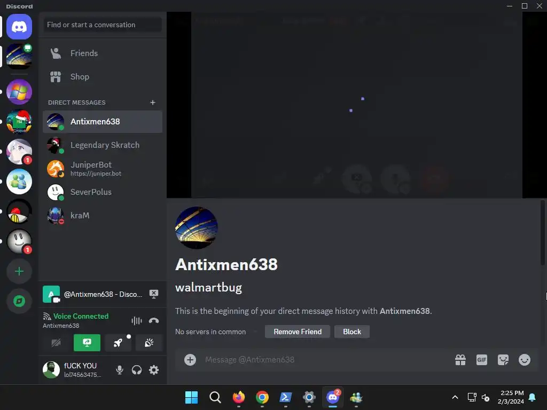Image resolution: width=547 pixels, height=410 pixels.
Task: Open the sticker picker icon
Action: pyautogui.click(x=503, y=360)
